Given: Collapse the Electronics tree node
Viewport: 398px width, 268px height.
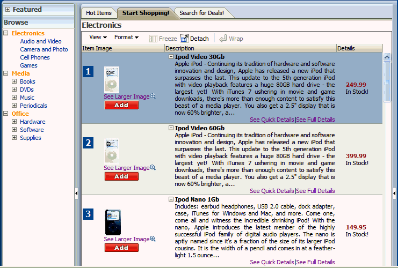Looking at the screenshot, I should point(6,33).
